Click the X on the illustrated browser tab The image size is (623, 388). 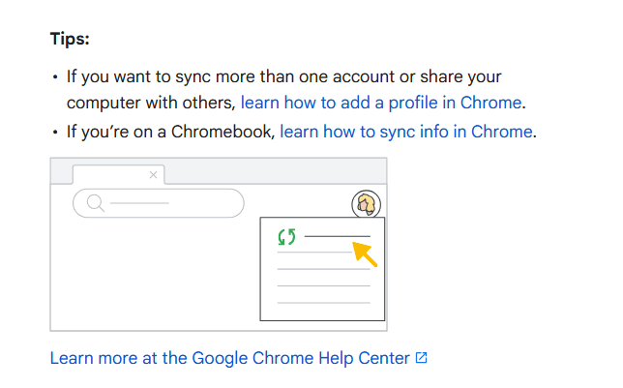153,174
